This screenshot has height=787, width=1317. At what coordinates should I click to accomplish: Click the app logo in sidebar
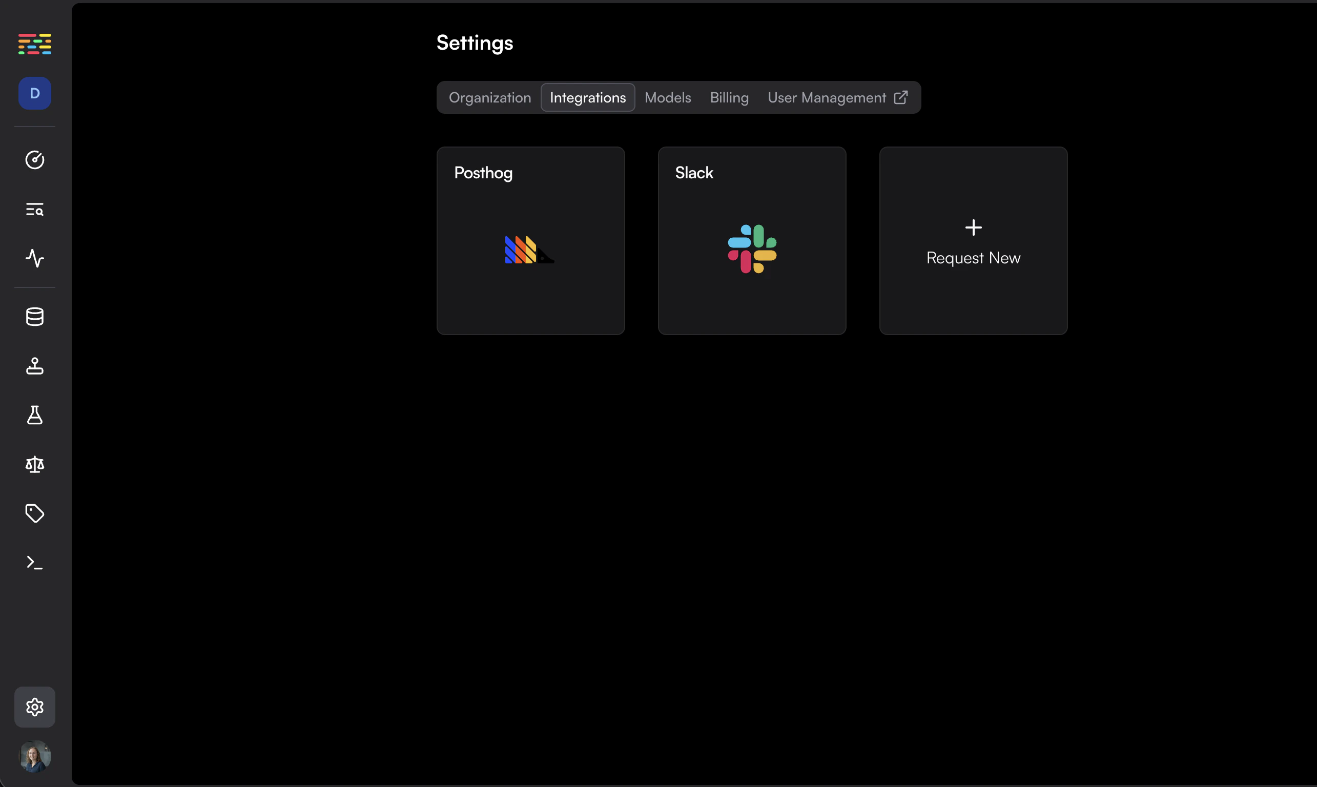(x=34, y=44)
